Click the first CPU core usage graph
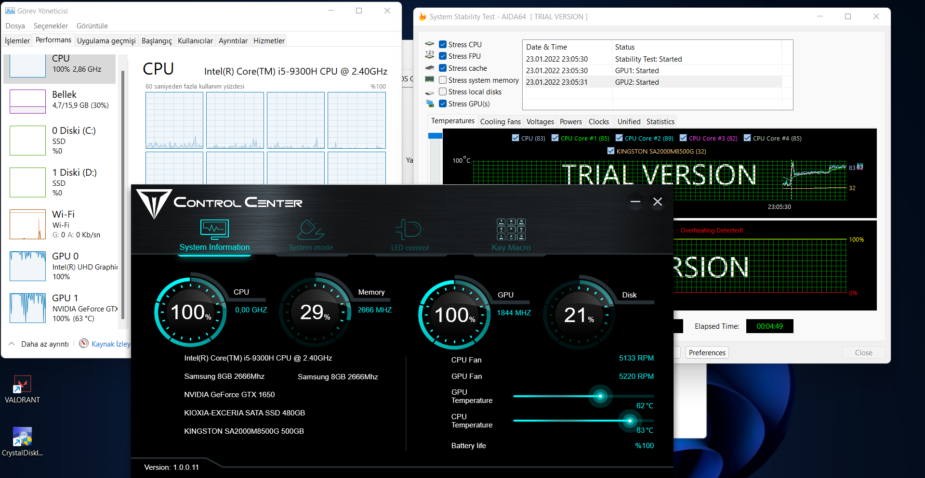Image resolution: width=925 pixels, height=478 pixels. [x=174, y=120]
